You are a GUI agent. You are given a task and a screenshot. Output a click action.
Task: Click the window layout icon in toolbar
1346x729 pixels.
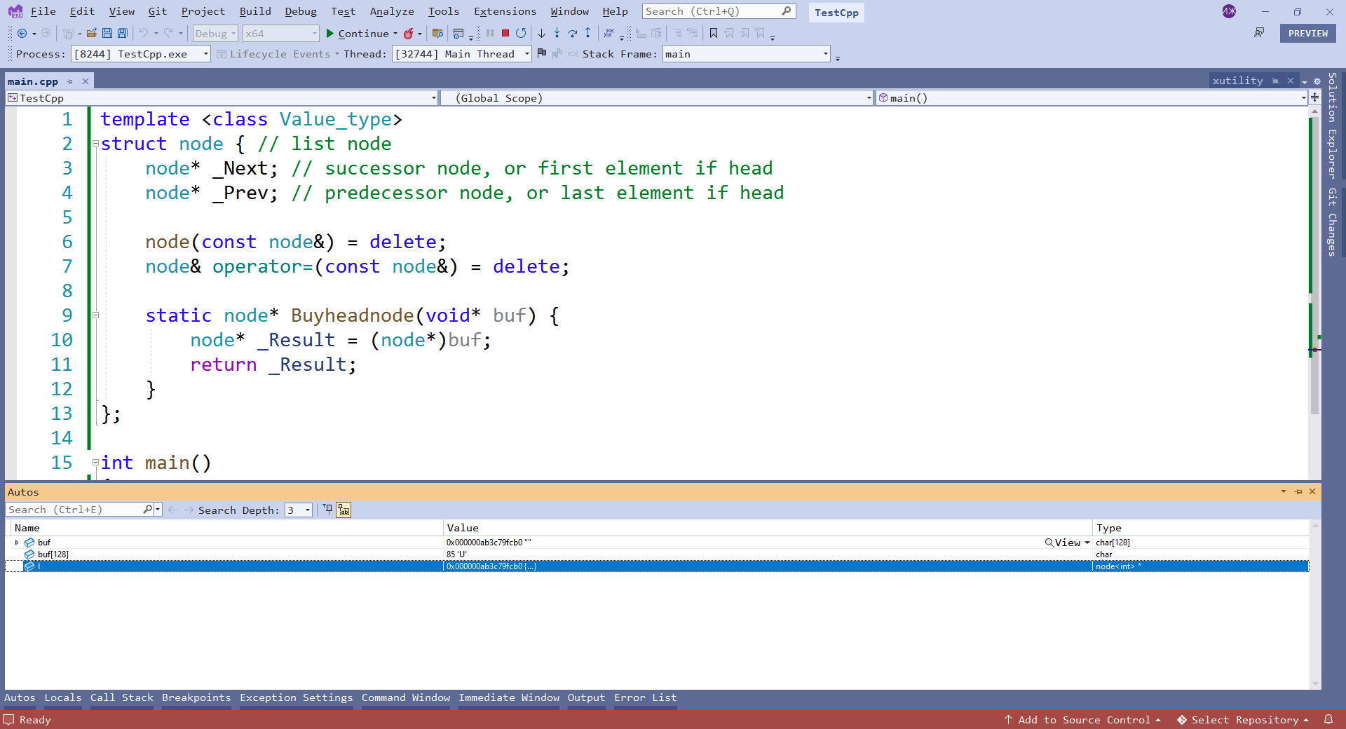458,34
